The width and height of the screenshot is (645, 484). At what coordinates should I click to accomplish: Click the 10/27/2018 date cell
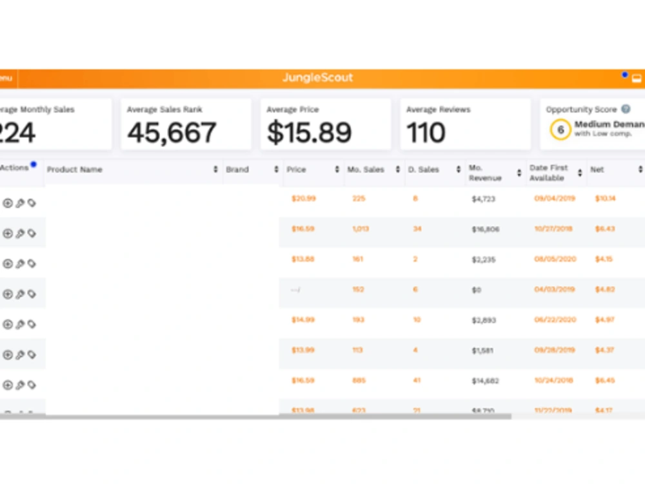click(553, 229)
